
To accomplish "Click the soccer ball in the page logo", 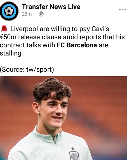I will point(9,11).
